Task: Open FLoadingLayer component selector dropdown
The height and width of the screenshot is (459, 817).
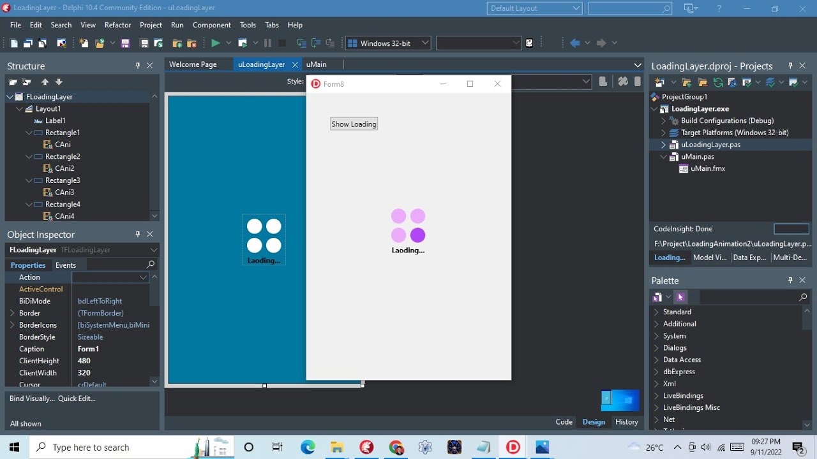Action: [153, 250]
